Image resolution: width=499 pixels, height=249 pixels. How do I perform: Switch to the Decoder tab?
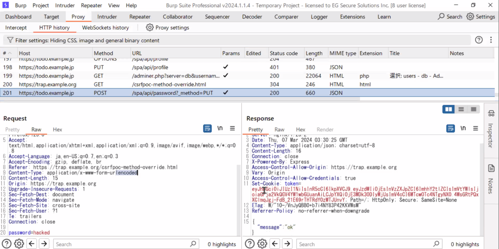tap(252, 17)
